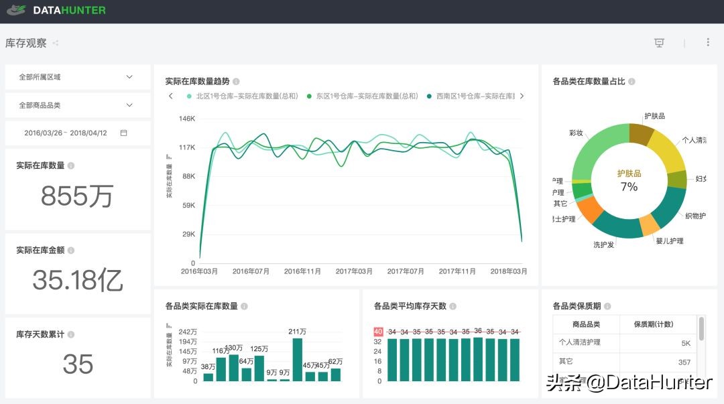Screen dimensions: 724x404
Task: Go to next legend page arrow
Action: click(x=522, y=96)
